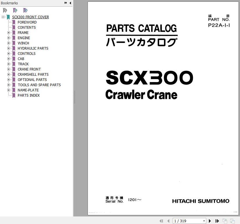Click the add new bookmark icon
This screenshot has width=240, height=224.
15,10
